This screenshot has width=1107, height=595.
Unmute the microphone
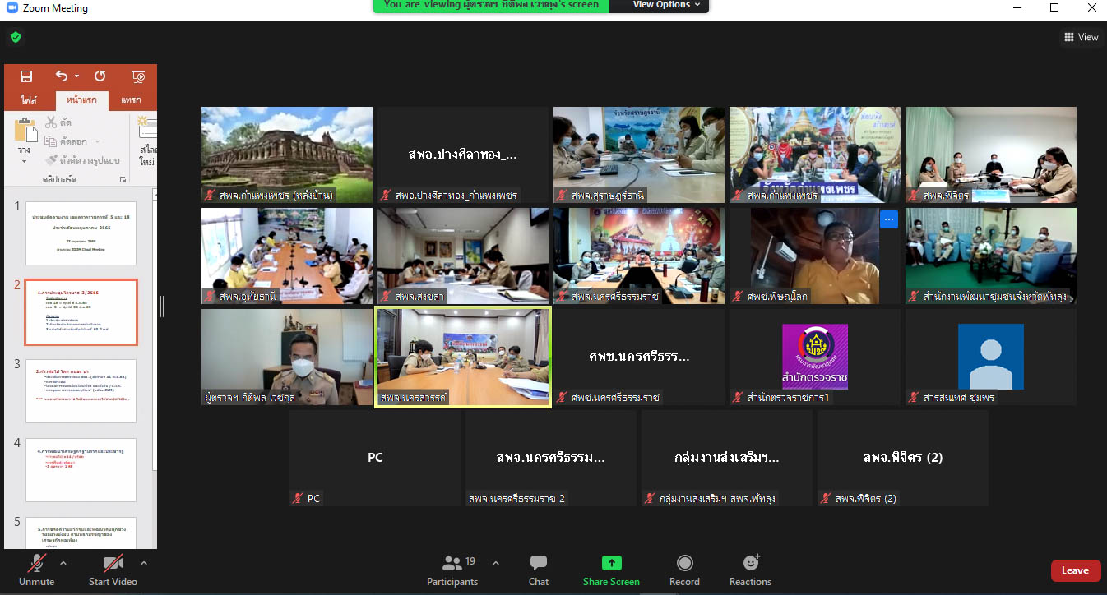[x=36, y=570]
